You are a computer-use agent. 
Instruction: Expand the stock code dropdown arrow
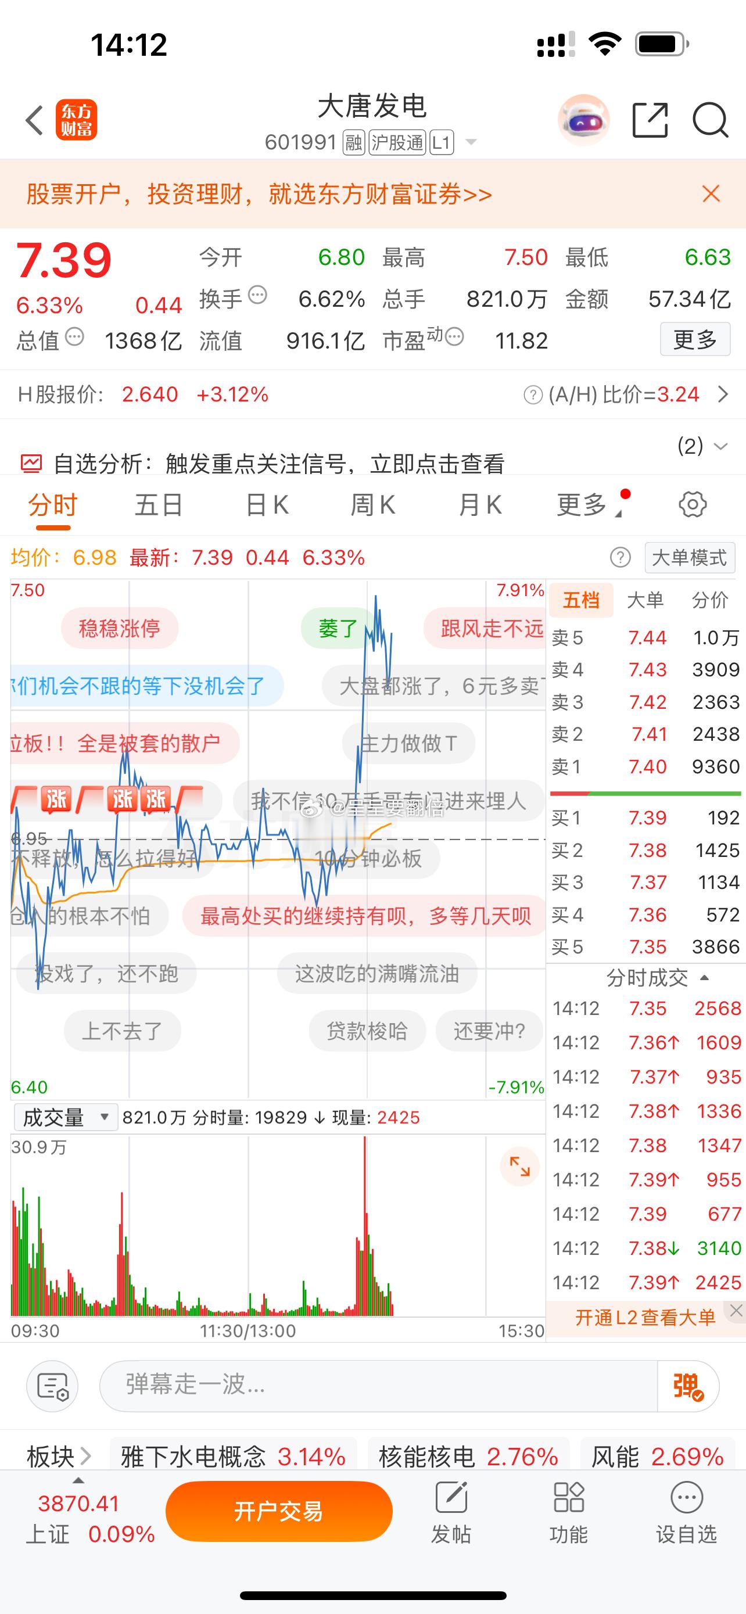pyautogui.click(x=471, y=142)
